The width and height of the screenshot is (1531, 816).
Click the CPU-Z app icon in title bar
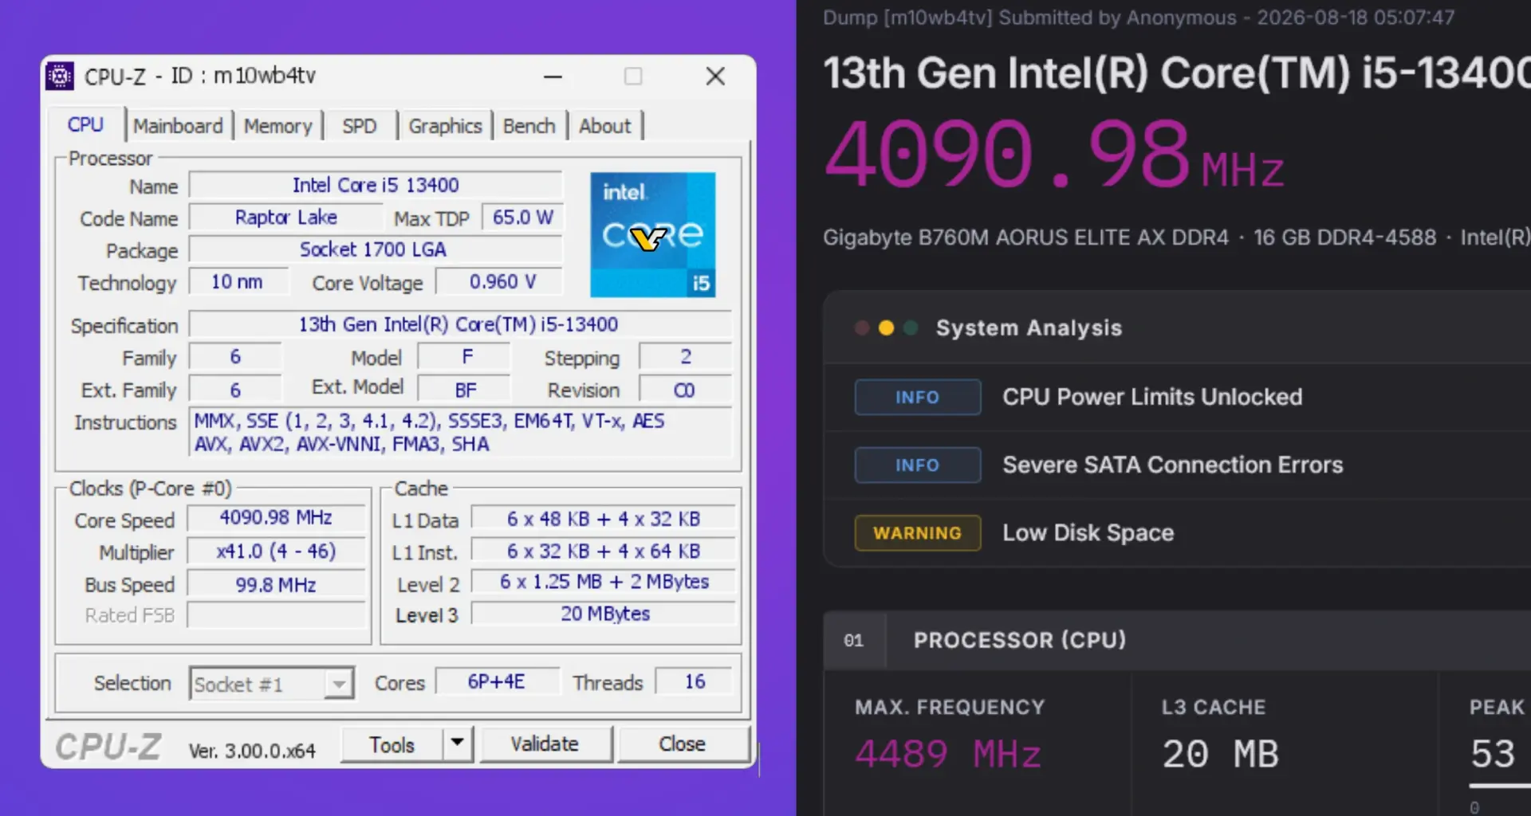(x=60, y=76)
